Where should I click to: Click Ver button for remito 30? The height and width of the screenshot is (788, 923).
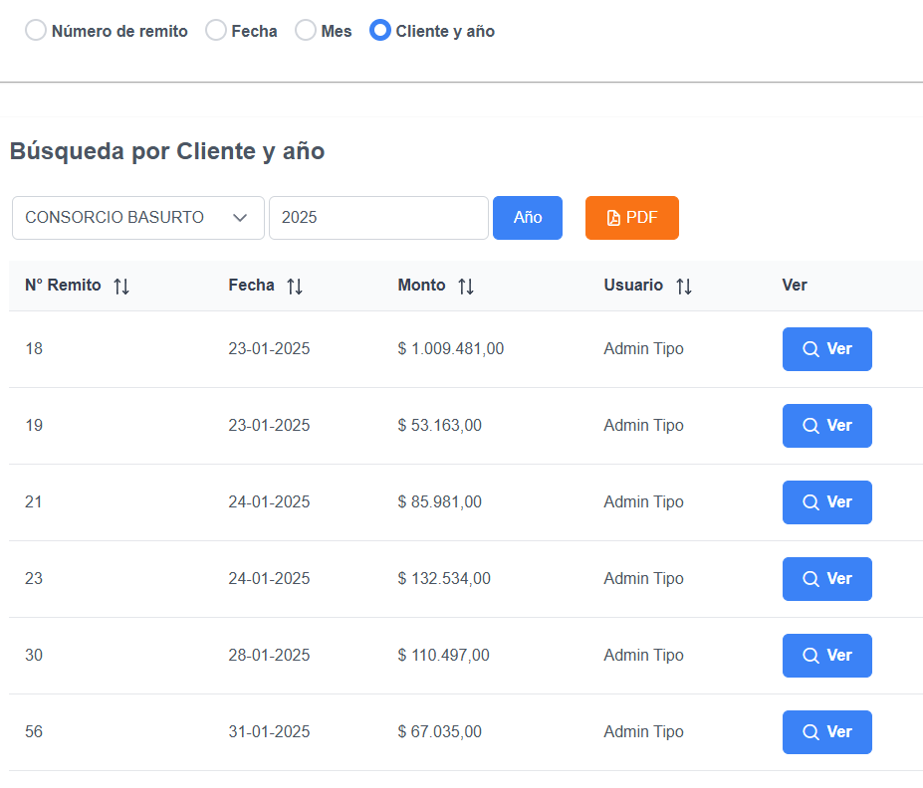pyautogui.click(x=826, y=656)
